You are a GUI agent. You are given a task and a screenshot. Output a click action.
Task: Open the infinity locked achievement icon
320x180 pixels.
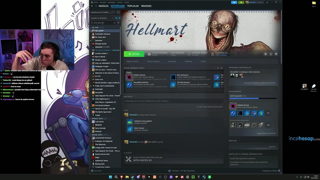click(x=247, y=125)
